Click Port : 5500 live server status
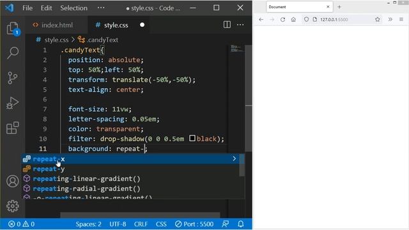The width and height of the screenshot is (409, 230). click(194, 224)
